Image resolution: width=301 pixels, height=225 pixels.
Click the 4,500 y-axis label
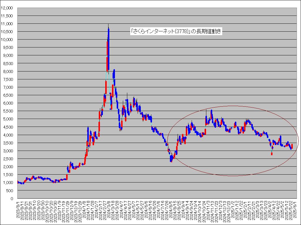8,127
